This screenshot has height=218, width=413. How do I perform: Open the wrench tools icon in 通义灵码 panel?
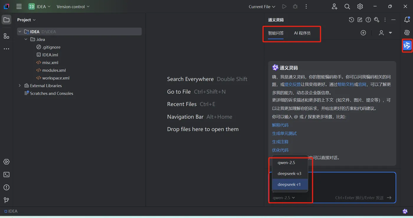coord(377,20)
